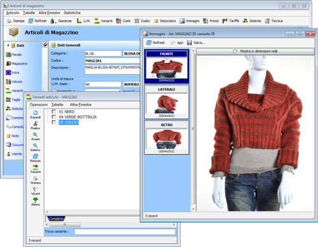
Task: Click the Categoria field BL.06
Action: point(103,53)
